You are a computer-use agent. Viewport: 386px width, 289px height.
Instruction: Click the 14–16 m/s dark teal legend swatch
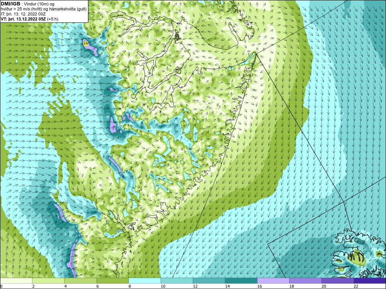(x=241, y=280)
